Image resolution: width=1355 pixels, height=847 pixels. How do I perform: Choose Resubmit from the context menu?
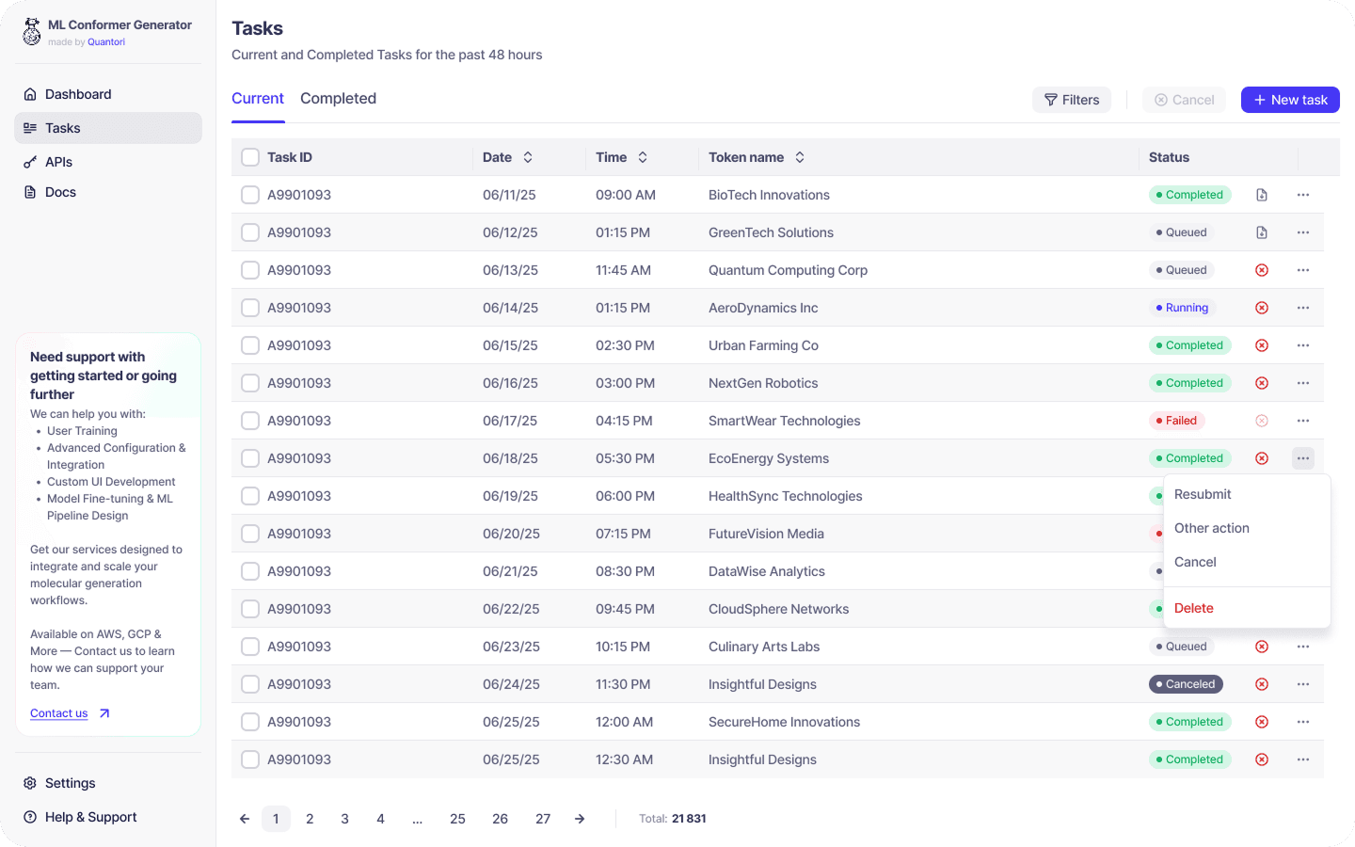point(1203,494)
